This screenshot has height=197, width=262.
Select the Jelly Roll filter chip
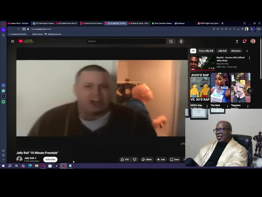click(x=222, y=51)
